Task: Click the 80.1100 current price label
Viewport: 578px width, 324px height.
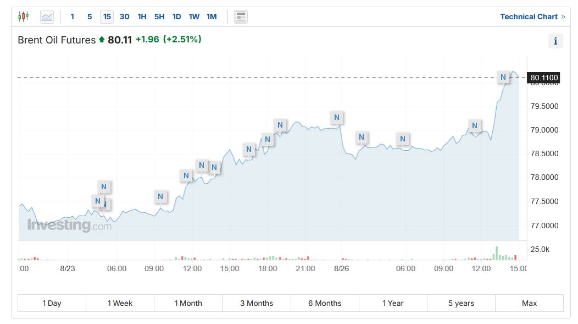Action: pos(544,78)
